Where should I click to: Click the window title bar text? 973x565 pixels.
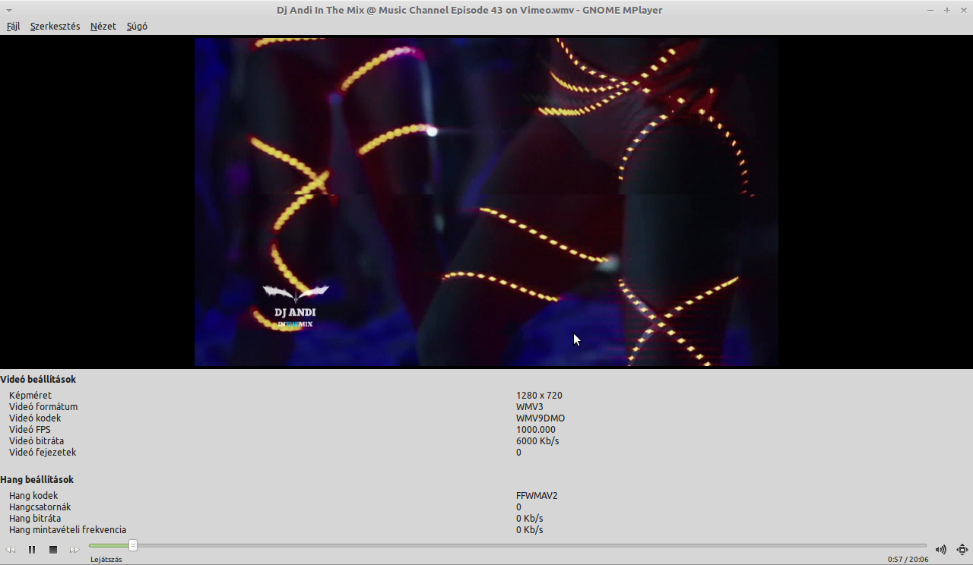[470, 10]
